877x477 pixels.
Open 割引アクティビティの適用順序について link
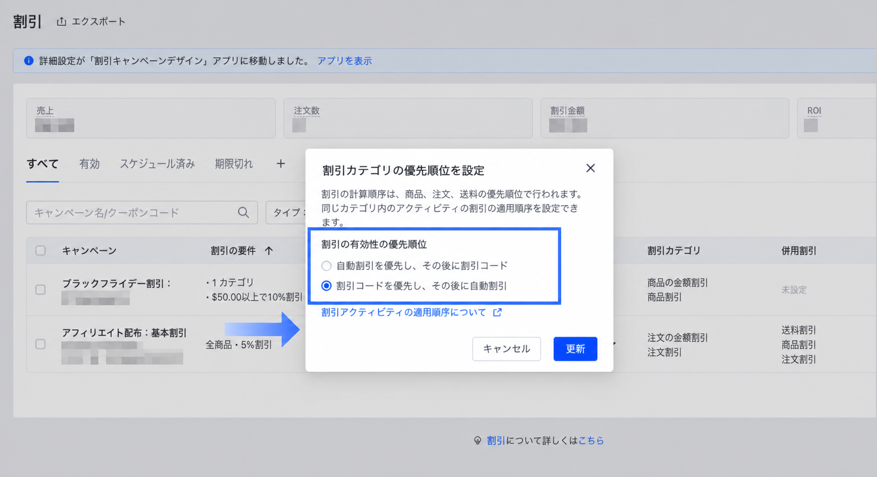click(404, 312)
